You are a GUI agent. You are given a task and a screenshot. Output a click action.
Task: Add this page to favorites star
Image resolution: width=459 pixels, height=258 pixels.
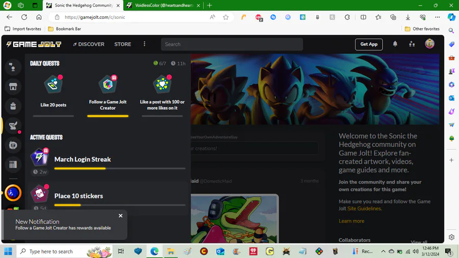[x=226, y=17]
